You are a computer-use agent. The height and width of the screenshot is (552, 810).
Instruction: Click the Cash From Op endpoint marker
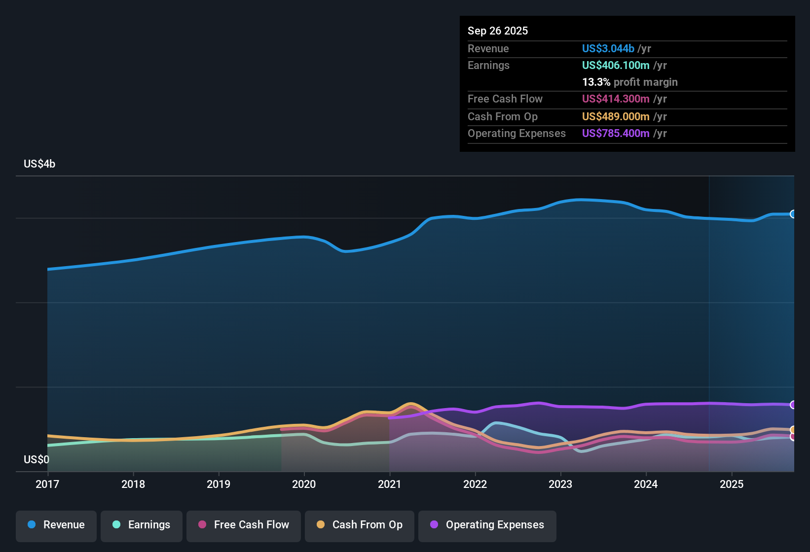click(793, 429)
